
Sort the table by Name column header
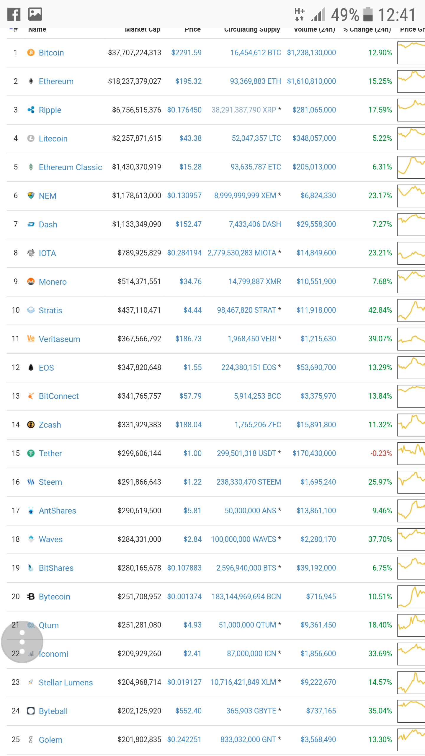click(37, 29)
